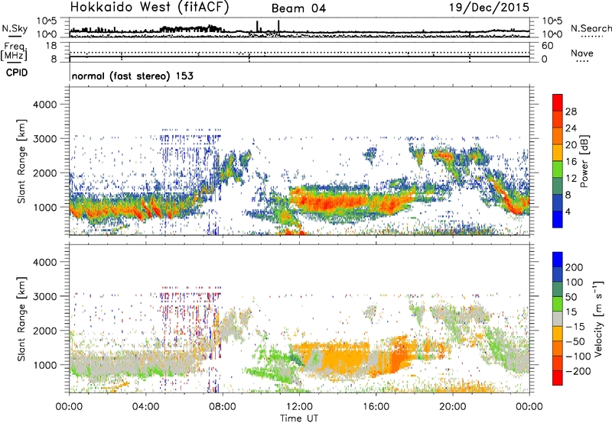Click the '4000' tick on power panel

44,105
